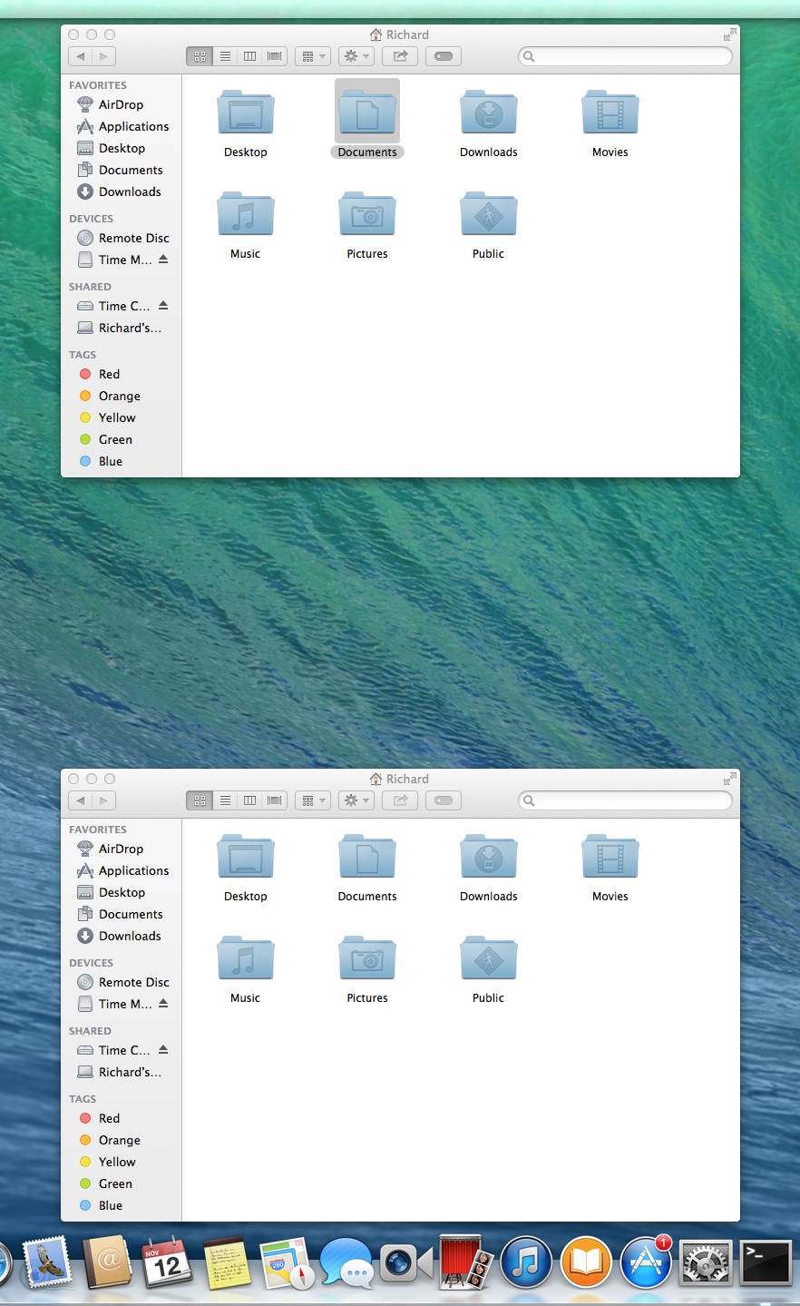Open Music folder in upper Finder window
The height and width of the screenshot is (1306, 800).
point(245,214)
